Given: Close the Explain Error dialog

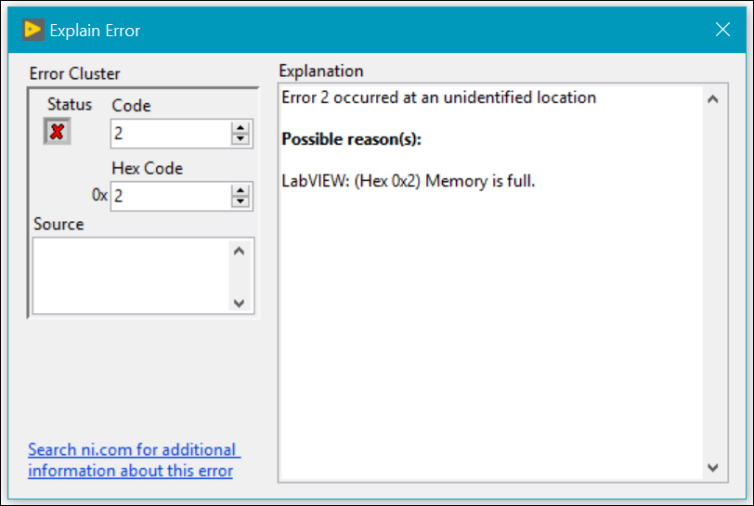Looking at the screenshot, I should pyautogui.click(x=722, y=30).
